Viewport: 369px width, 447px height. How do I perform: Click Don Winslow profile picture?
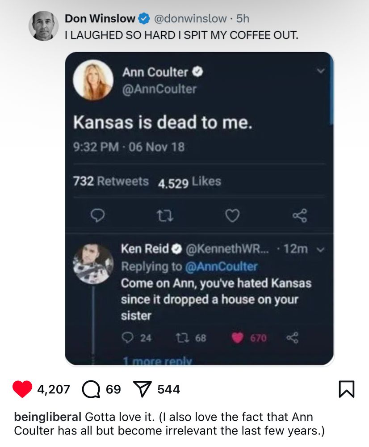tap(44, 26)
